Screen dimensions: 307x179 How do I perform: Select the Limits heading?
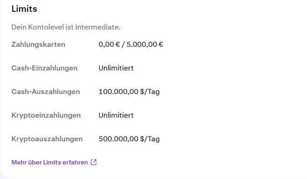pyautogui.click(x=24, y=9)
